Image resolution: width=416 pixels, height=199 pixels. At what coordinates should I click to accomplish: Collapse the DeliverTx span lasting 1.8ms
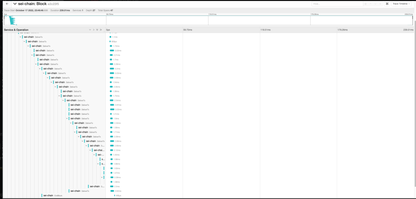click(67, 118)
